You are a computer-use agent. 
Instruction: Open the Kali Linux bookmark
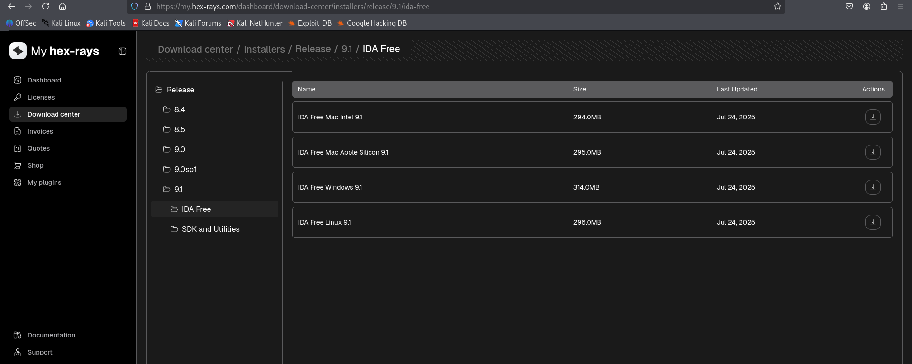coord(61,23)
